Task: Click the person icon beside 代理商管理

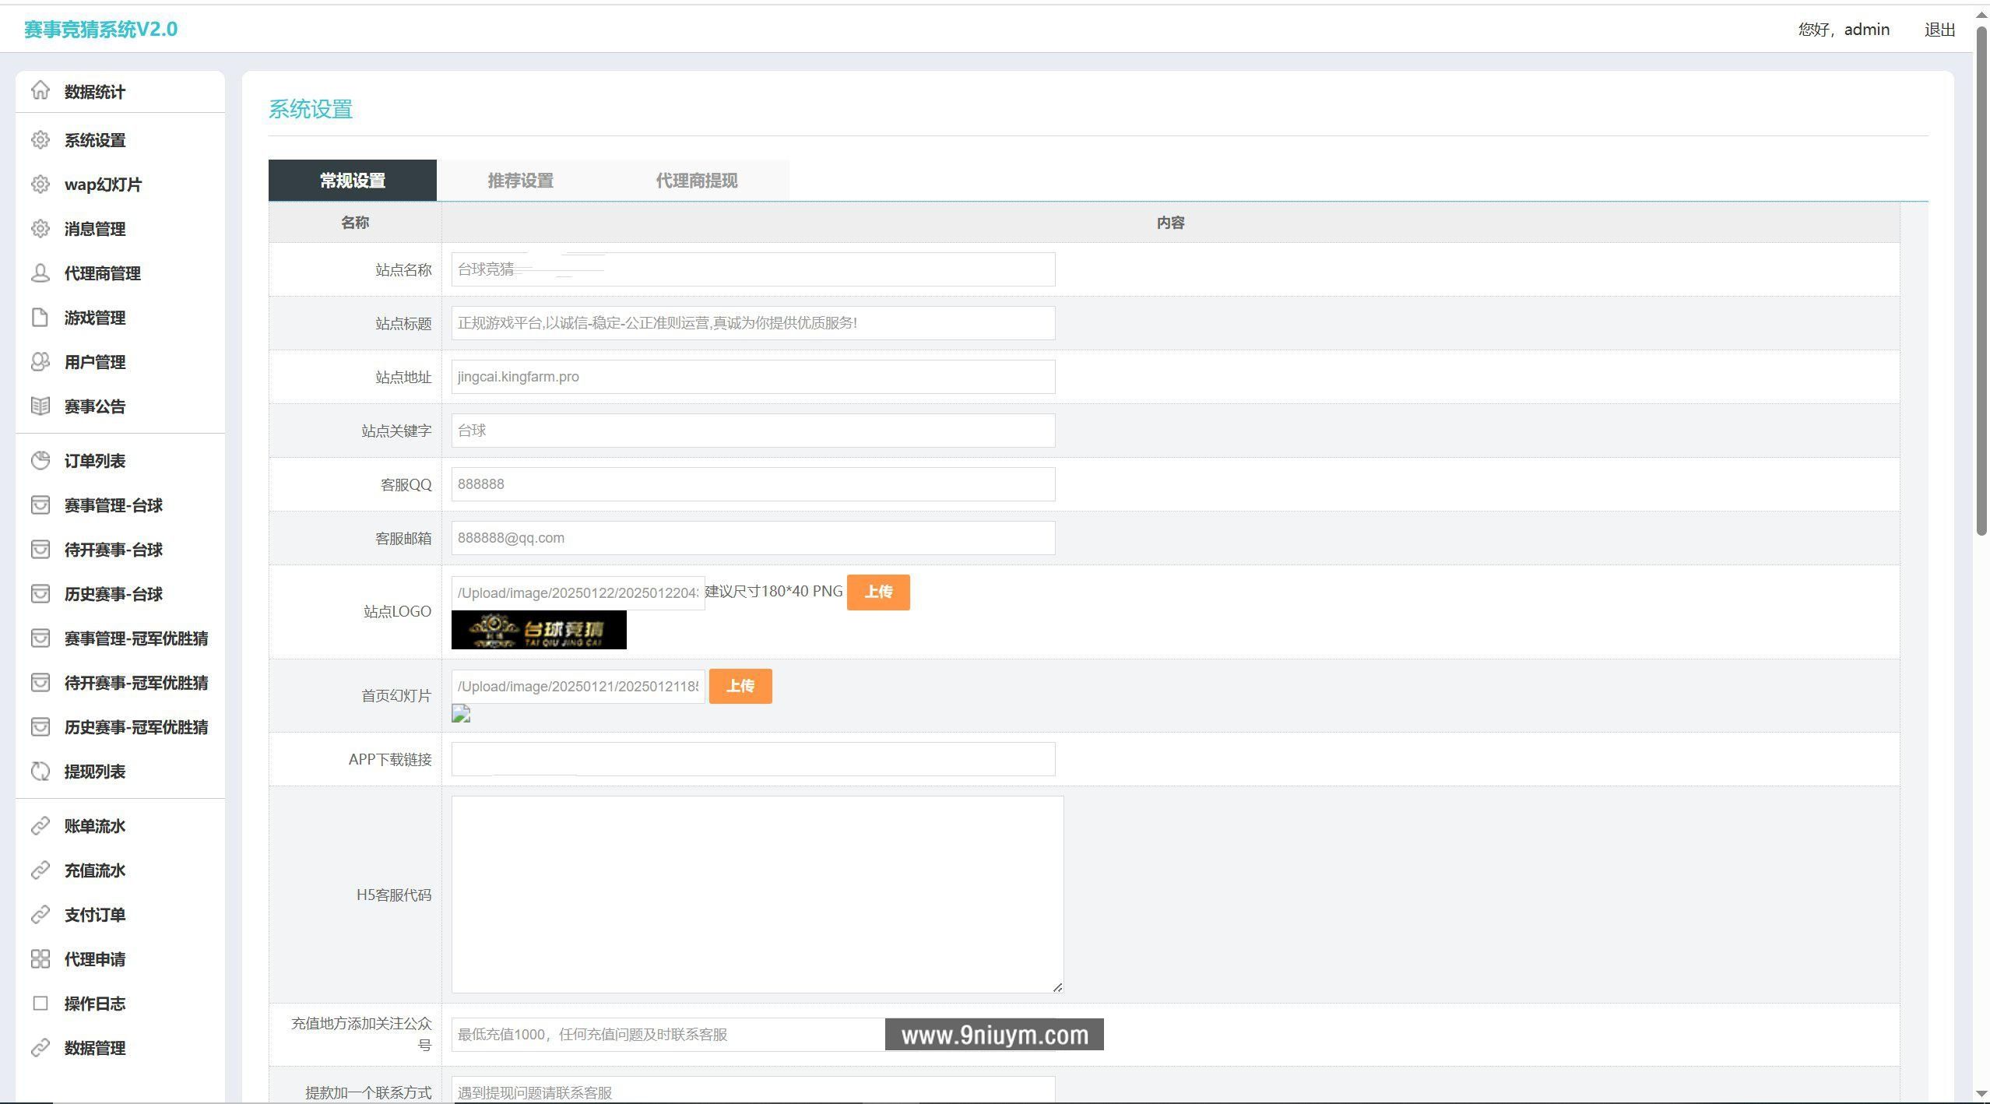Action: [x=40, y=273]
